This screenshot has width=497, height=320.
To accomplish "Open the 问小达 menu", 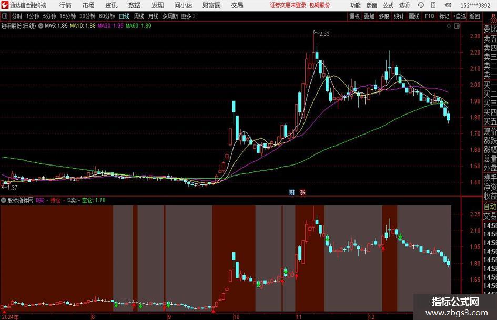I will 183,5.
